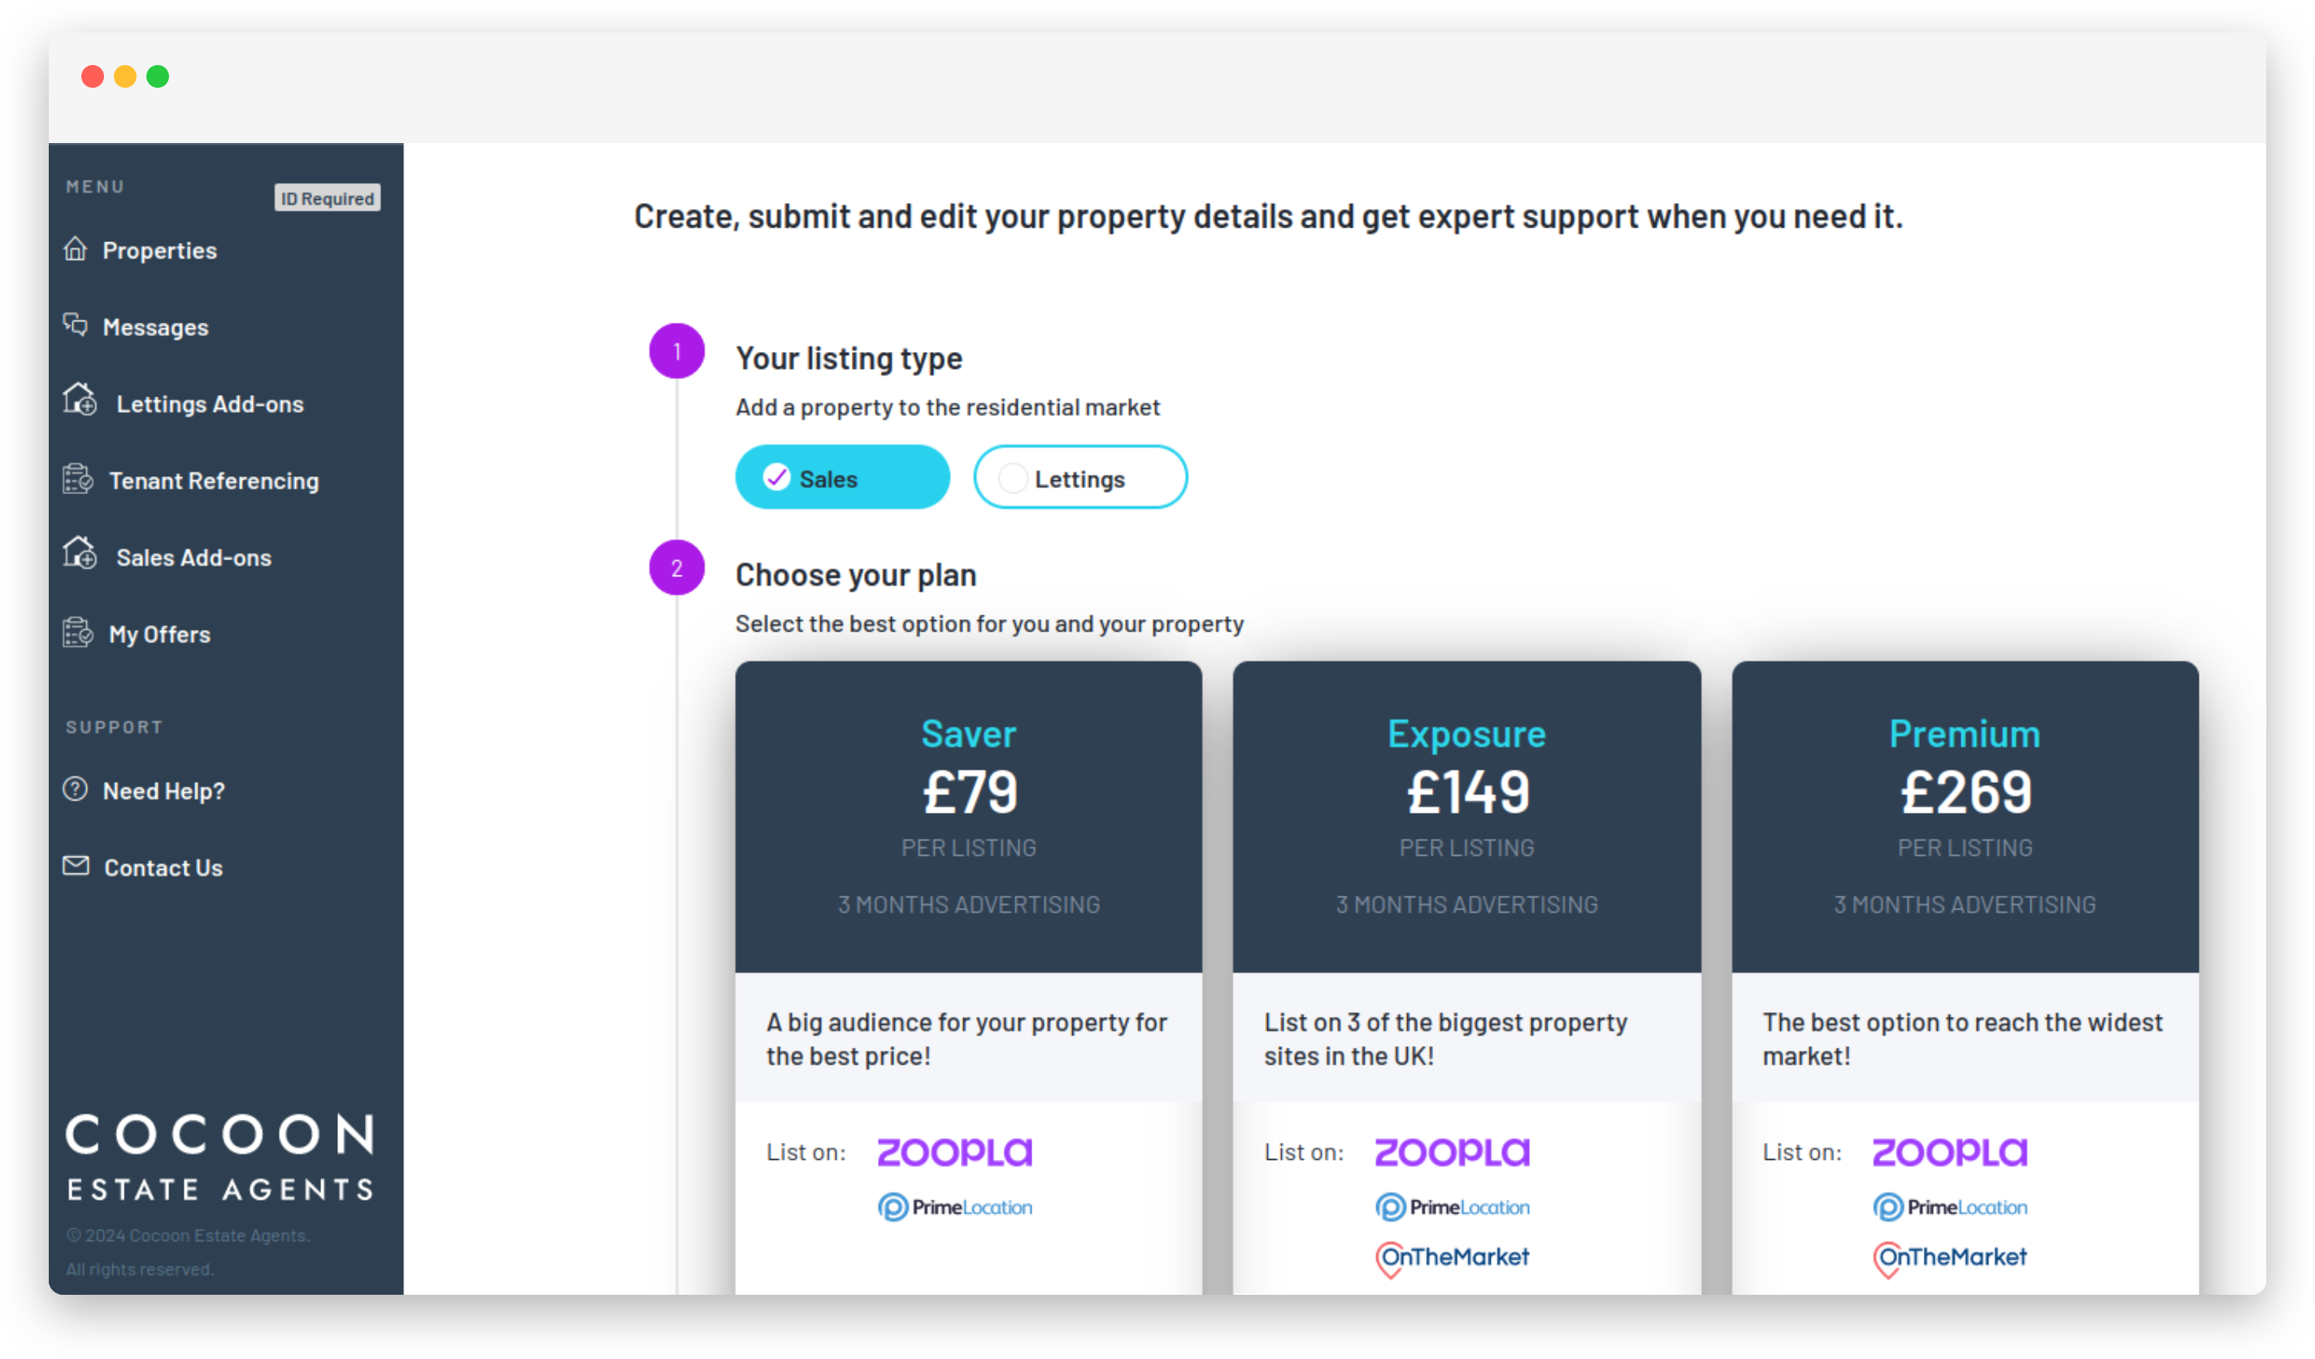Click the OnTheMarket logo in Premium plan
Screen dimensions: 2315x1359
pyautogui.click(x=1950, y=1259)
